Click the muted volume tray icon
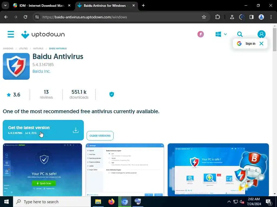This screenshot has height=207, width=277. tap(242, 202)
